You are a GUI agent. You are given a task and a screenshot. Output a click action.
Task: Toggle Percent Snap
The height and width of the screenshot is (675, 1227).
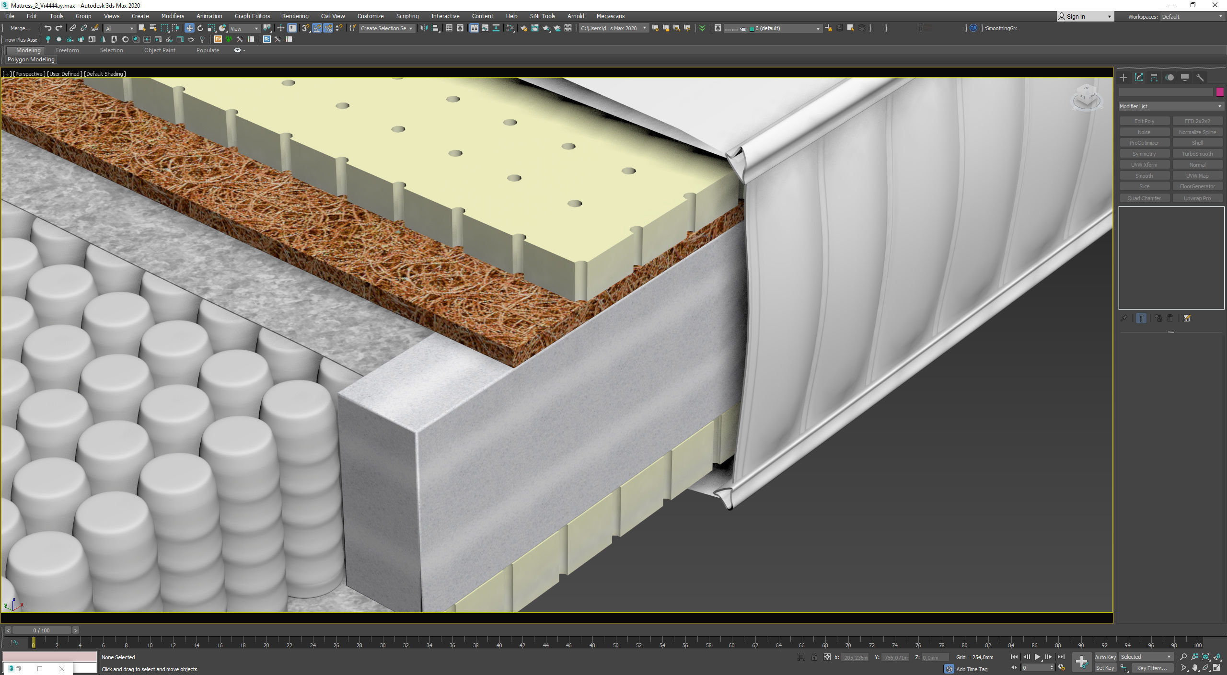(x=328, y=28)
